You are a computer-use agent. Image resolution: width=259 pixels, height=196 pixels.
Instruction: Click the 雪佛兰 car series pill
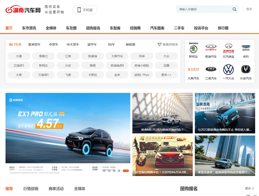pyautogui.click(x=44, y=56)
